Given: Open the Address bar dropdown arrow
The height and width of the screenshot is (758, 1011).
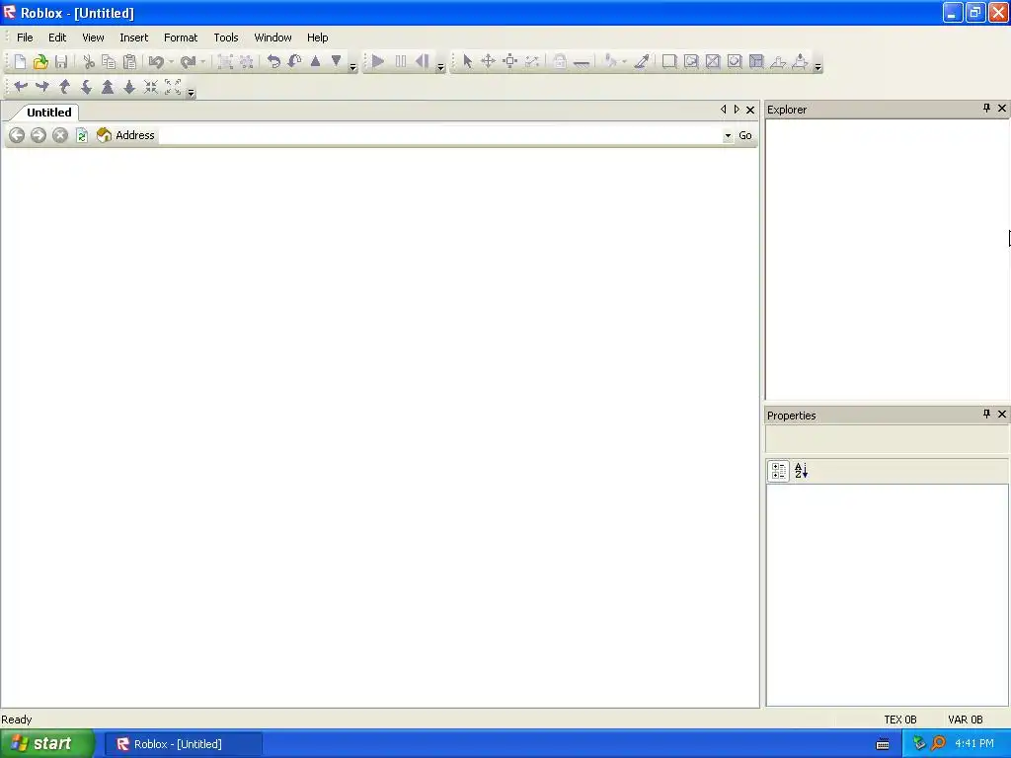Looking at the screenshot, I should [x=728, y=135].
